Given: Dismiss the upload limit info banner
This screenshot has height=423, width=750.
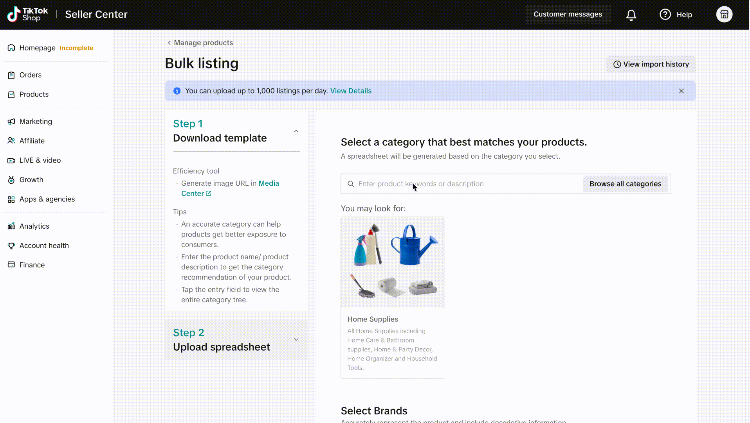Looking at the screenshot, I should [681, 91].
